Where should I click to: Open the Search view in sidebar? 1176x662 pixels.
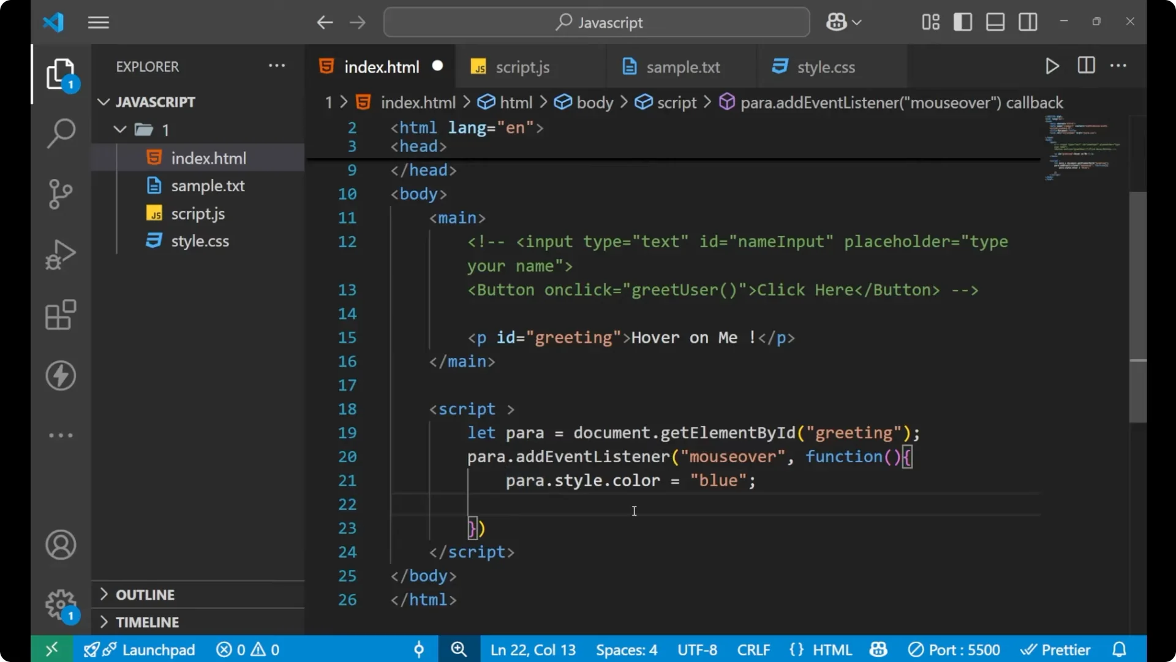coord(61,132)
